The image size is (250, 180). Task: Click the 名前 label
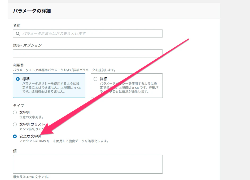[x=17, y=26]
